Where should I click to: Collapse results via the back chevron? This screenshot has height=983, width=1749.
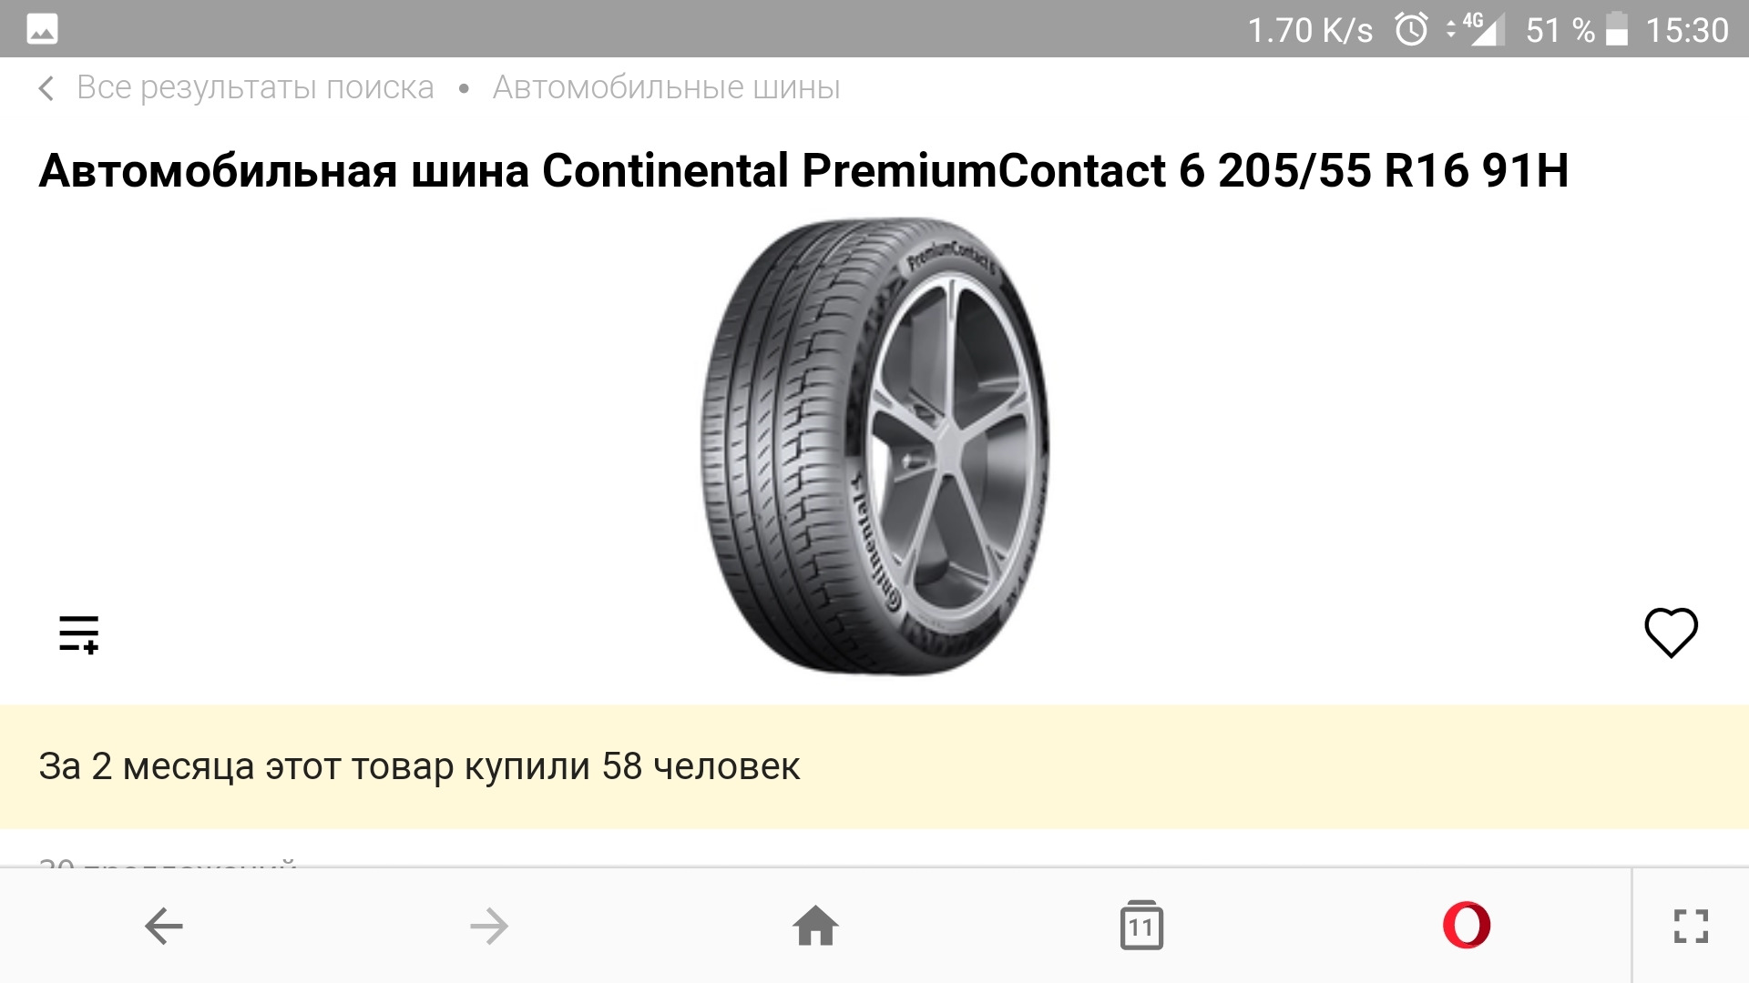click(46, 87)
